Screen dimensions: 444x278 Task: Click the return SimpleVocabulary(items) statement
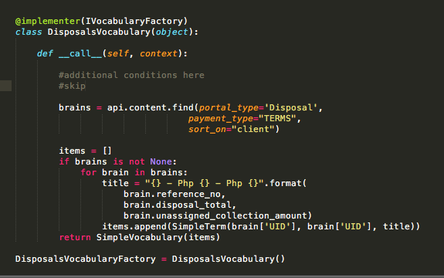[139, 237]
